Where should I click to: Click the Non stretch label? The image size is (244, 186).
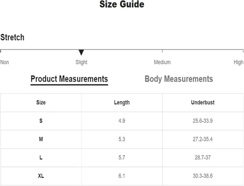[x=4, y=62]
